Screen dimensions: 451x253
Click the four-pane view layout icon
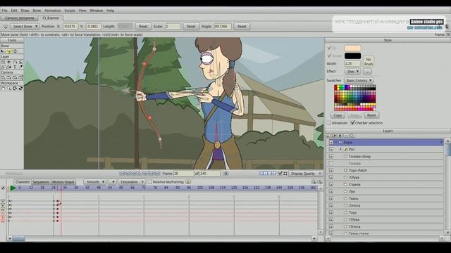[x=273, y=174]
